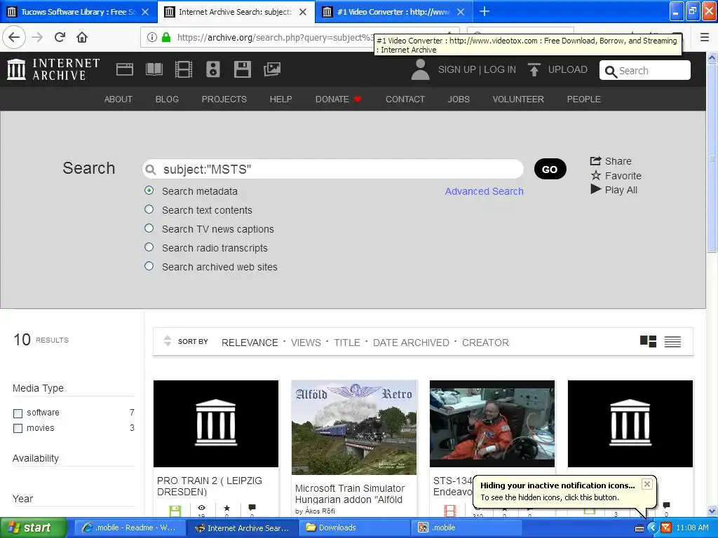718x538 pixels.
Task: Select Search radio transcripts option
Action: (149, 247)
